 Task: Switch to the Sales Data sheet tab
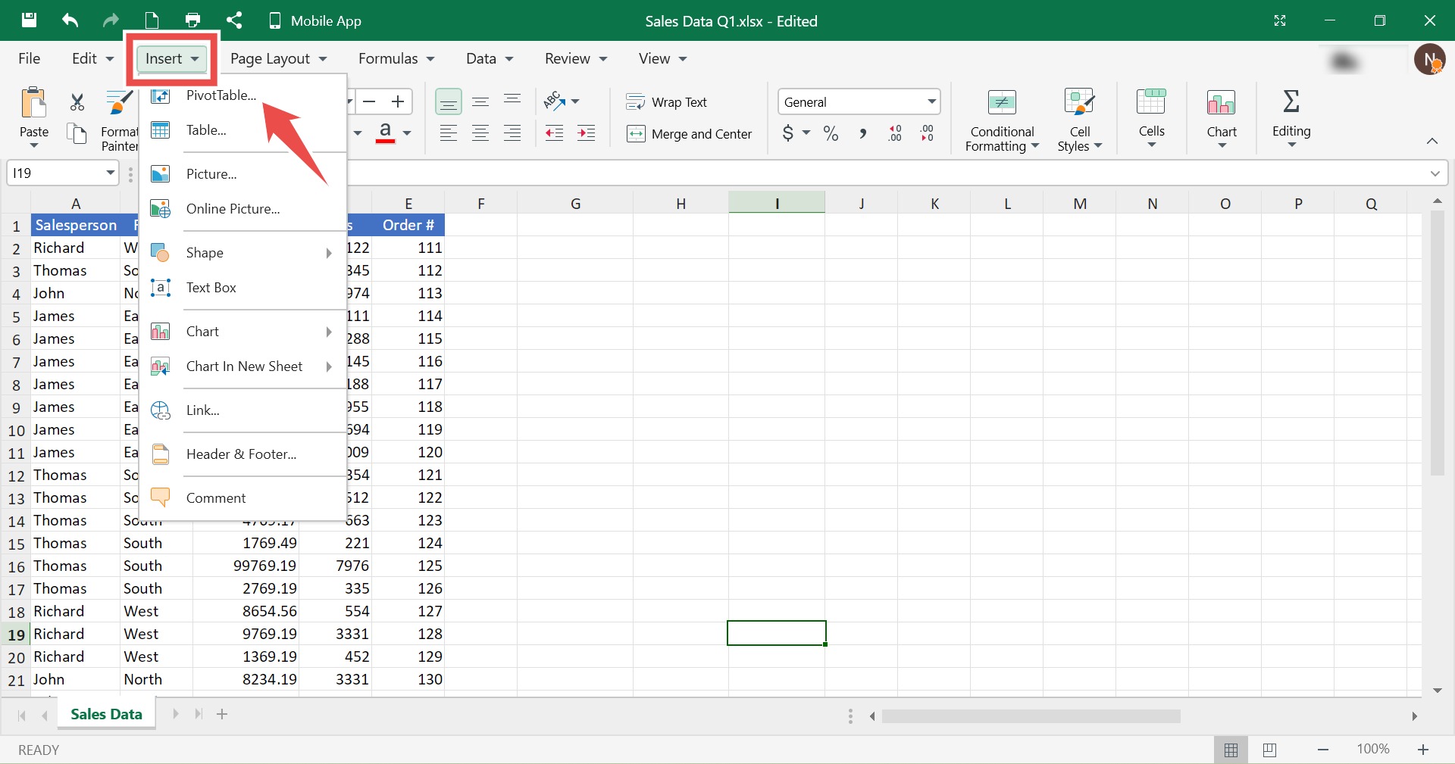[x=106, y=713]
